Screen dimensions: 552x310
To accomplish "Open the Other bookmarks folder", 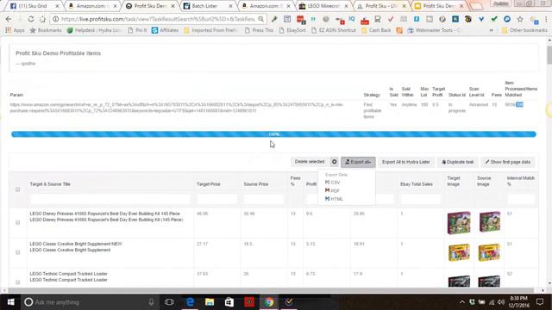I will (524, 30).
